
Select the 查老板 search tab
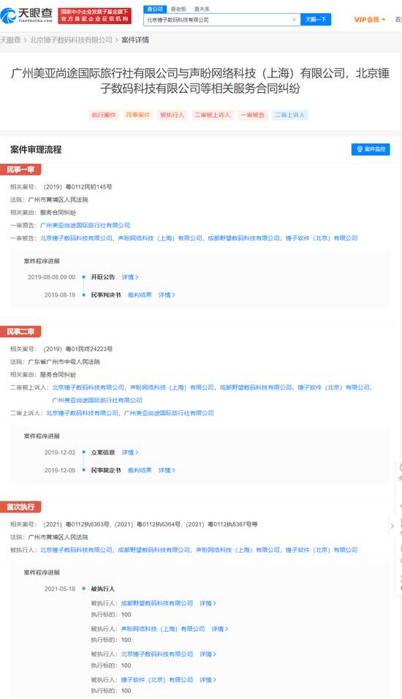coord(179,9)
